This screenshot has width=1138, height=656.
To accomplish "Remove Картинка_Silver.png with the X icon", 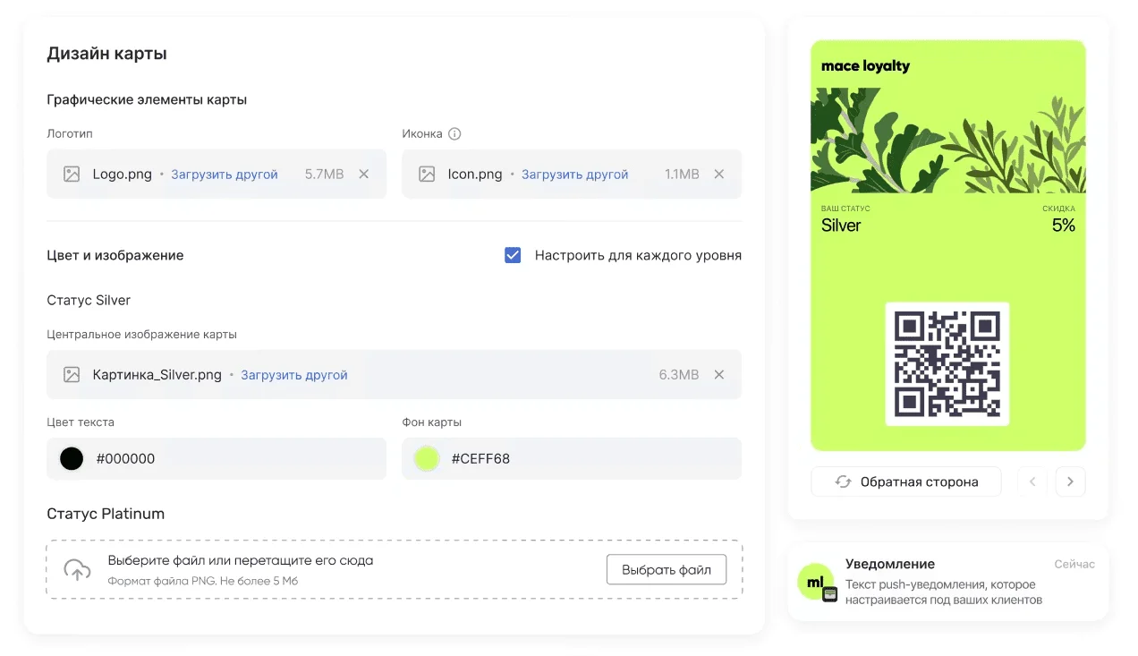I will (x=719, y=375).
